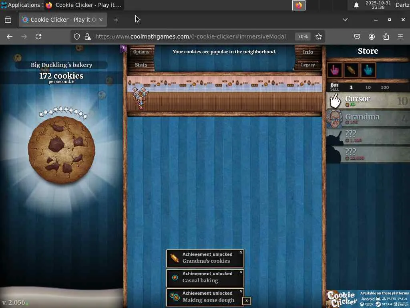Bookmark this page with the star icon
410x308 pixels.
click(x=318, y=36)
